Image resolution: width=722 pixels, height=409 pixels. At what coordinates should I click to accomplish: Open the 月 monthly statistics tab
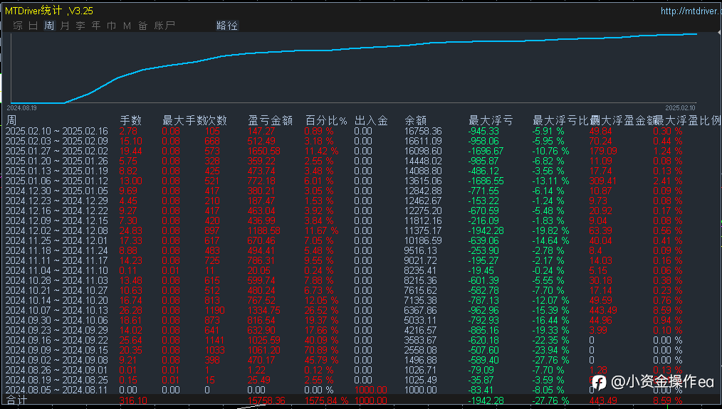coord(65,26)
